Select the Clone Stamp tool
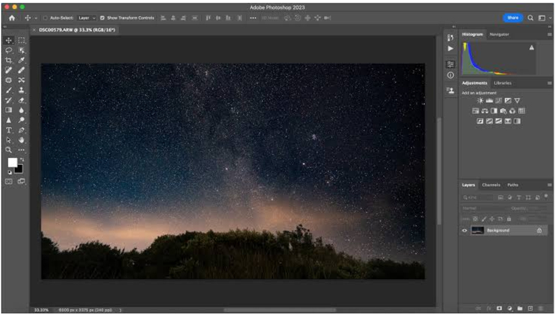The image size is (556, 314). tap(22, 90)
